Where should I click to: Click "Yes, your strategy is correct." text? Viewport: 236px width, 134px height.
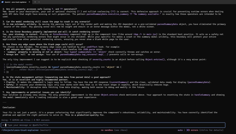click(x=20, y=34)
